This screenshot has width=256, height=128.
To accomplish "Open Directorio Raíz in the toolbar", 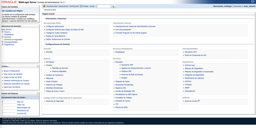I will (x=52, y=6).
